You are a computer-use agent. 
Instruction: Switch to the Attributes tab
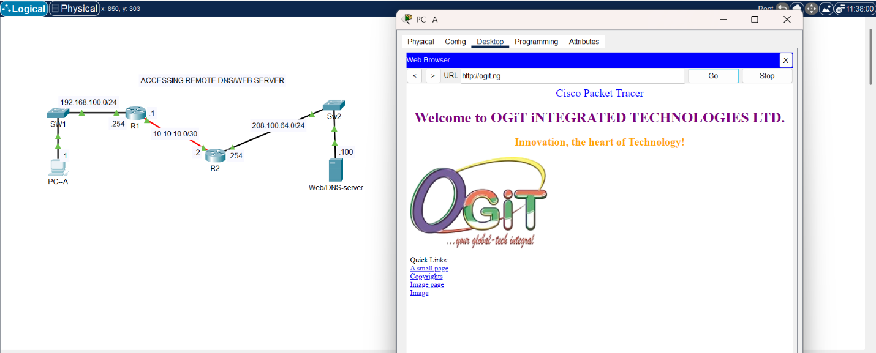(x=584, y=42)
